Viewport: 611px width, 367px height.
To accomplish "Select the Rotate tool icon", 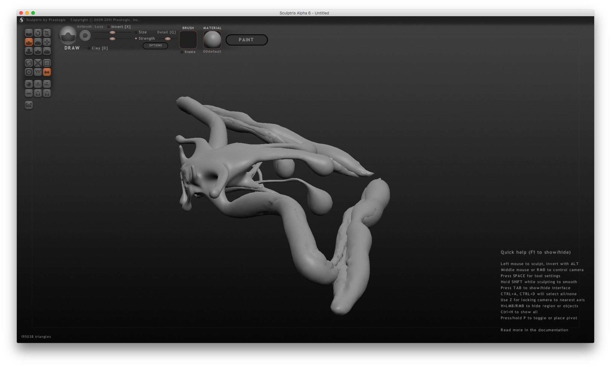I will pos(38,33).
